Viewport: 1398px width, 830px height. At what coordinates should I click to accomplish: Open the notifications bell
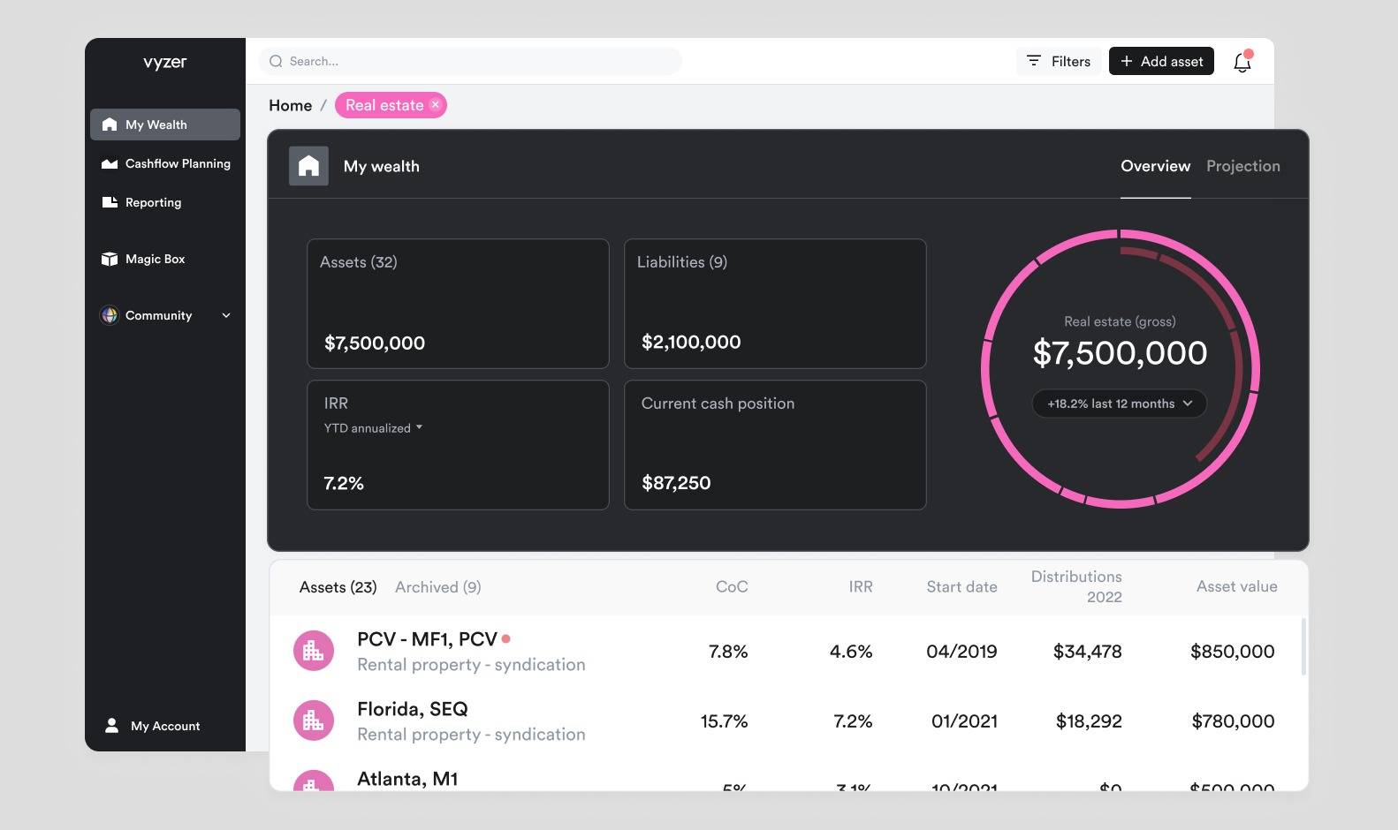(x=1242, y=61)
